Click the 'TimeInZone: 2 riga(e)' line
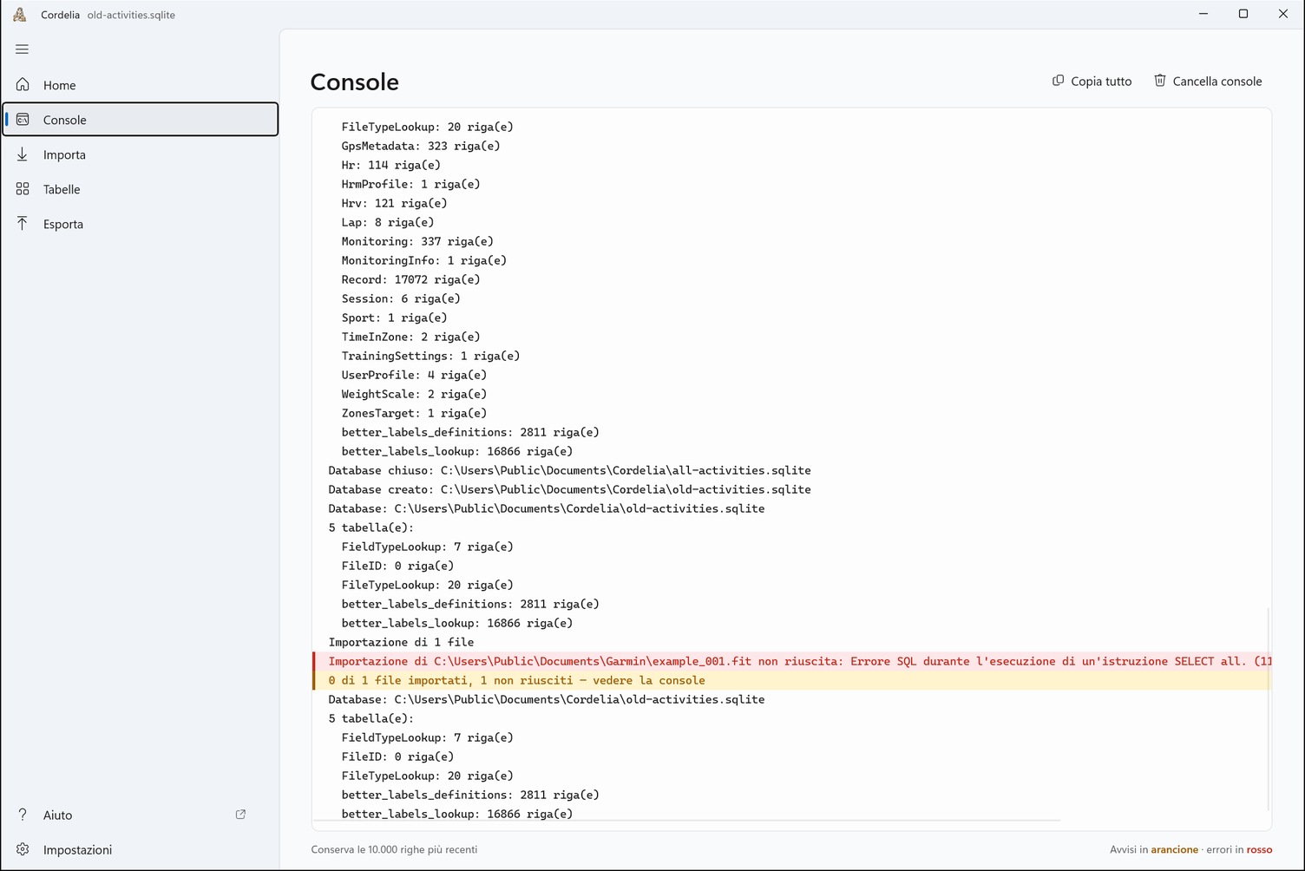Image resolution: width=1305 pixels, height=871 pixels. (410, 337)
